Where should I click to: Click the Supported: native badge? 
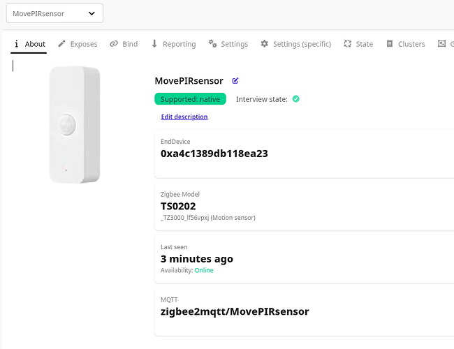tap(190, 99)
